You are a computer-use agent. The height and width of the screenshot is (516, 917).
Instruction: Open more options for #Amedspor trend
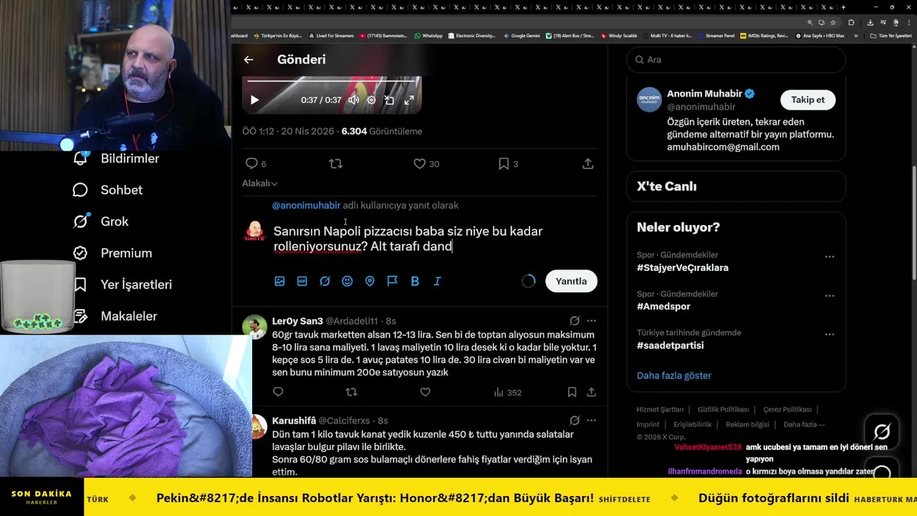tap(829, 295)
